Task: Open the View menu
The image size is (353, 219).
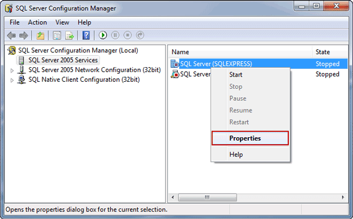Action: pos(62,22)
